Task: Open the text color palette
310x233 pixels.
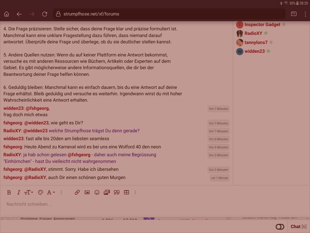Action: (40, 192)
